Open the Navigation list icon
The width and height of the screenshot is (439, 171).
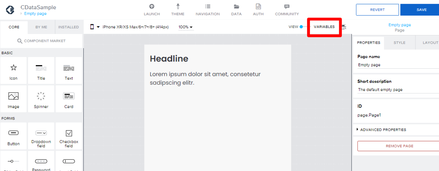[208, 7]
